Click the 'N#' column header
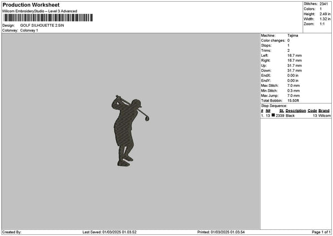Image resolution: width=333 pixels, height=236 pixels. coord(268,111)
